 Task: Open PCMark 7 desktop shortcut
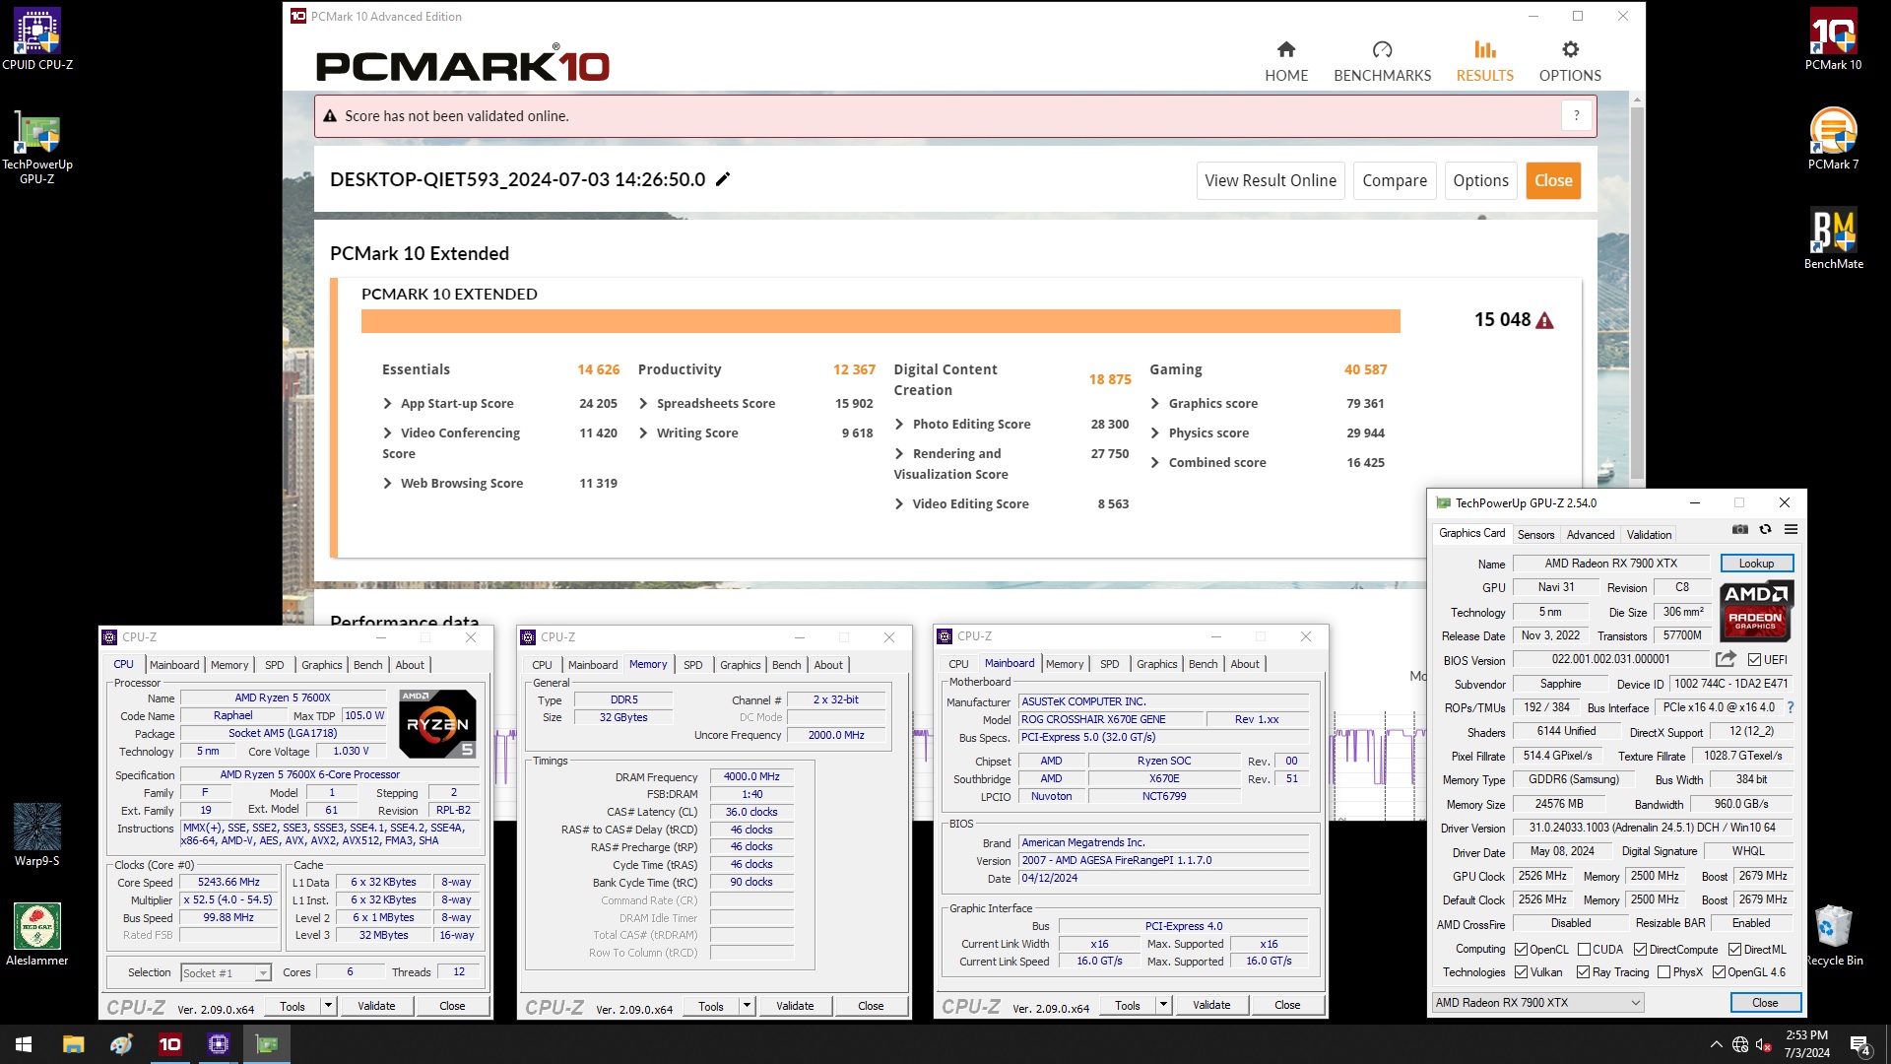(1833, 139)
